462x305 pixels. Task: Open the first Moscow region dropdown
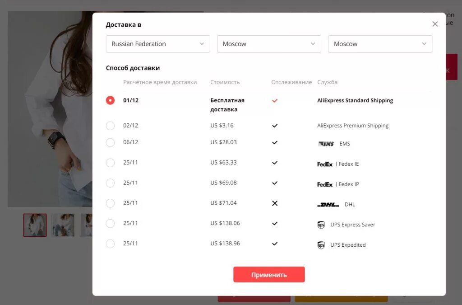269,44
